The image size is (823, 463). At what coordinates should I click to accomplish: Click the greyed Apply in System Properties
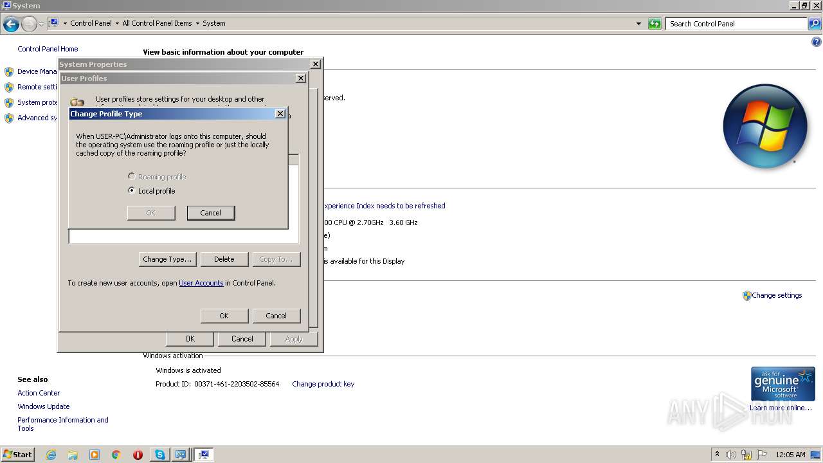(x=294, y=339)
